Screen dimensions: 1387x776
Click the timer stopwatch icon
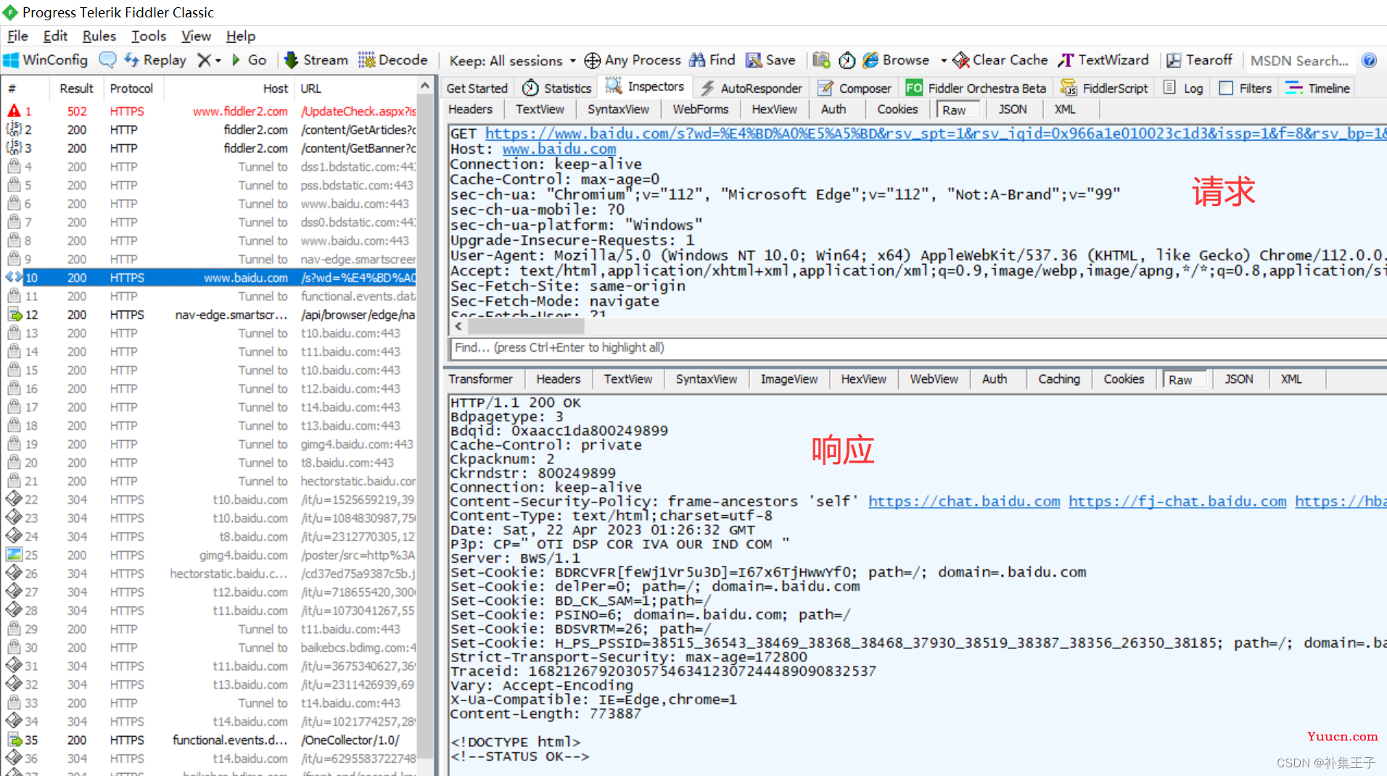point(847,60)
